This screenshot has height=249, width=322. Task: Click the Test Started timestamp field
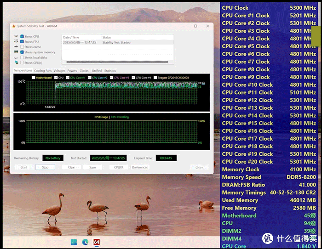(108, 158)
